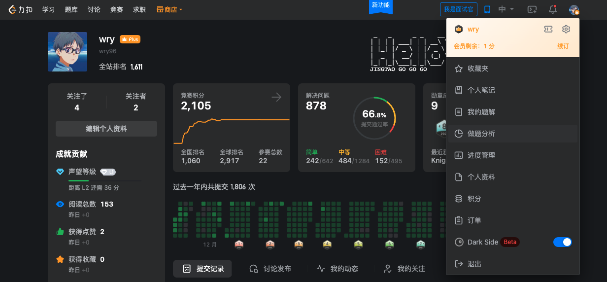
Task: Click the LeetCode 力扣 logo
Action: [20, 9]
